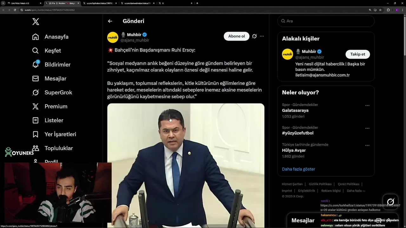Open options for Hülya Avşar trend

[x=367, y=145]
